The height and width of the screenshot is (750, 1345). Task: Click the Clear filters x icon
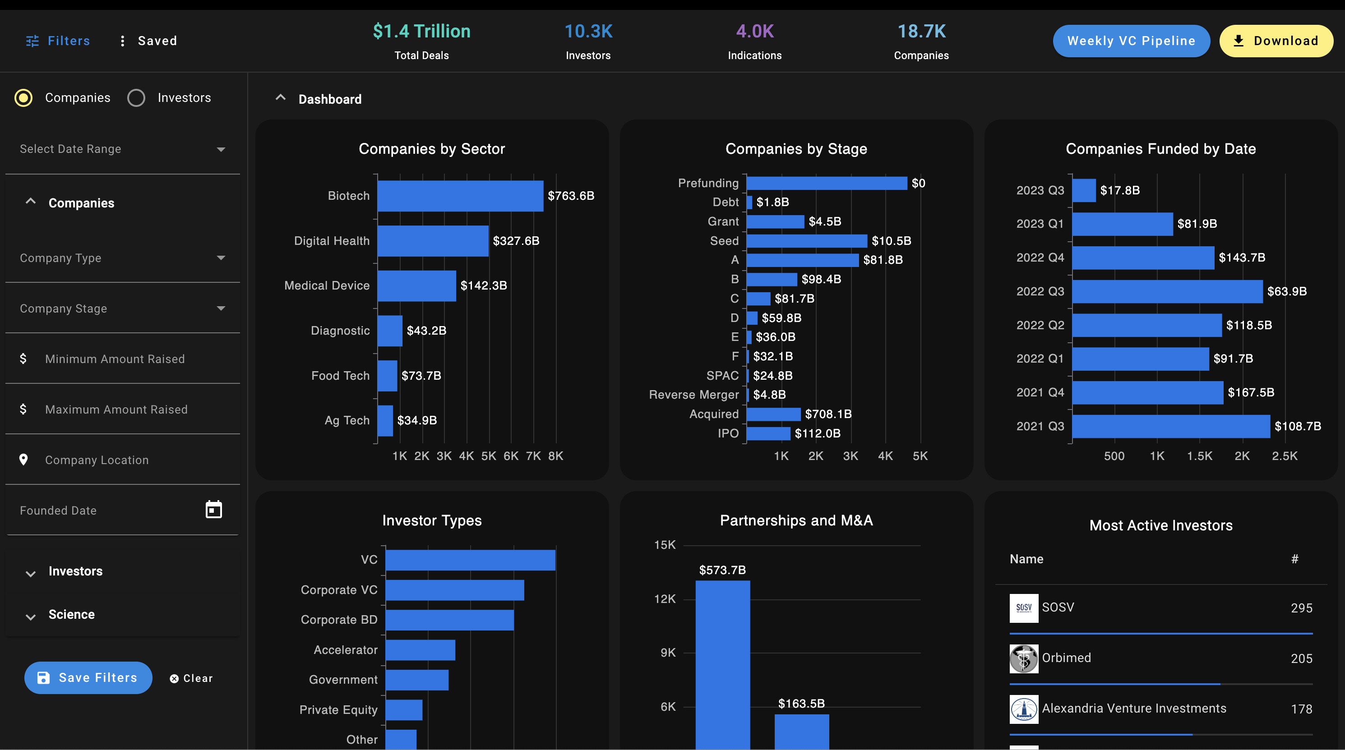[x=174, y=678]
